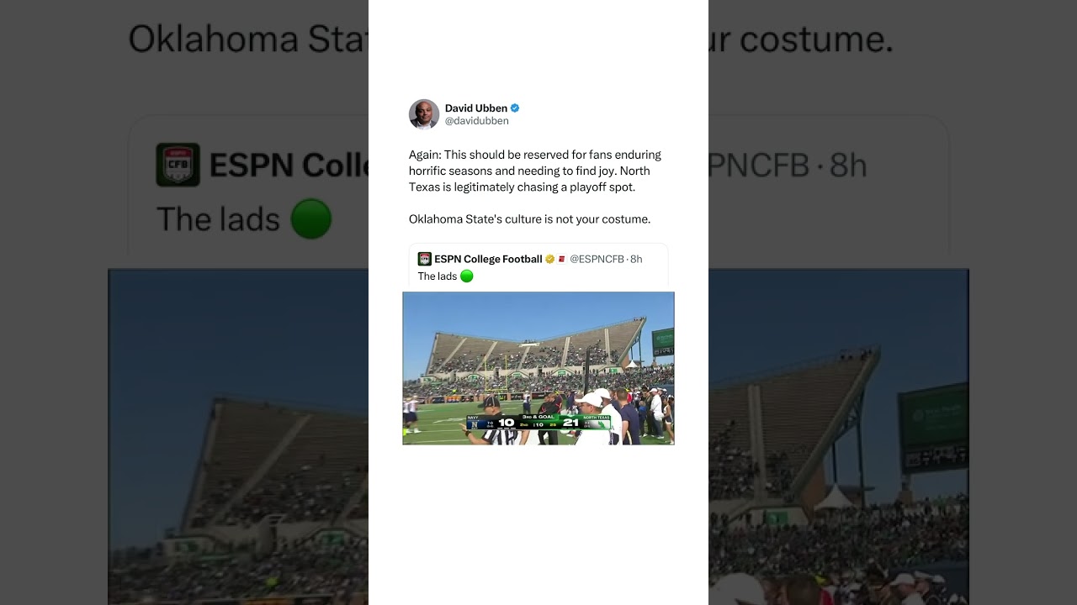Viewport: 1077px width, 605px height.
Task: Click David Ubben's profile avatar
Action: 424,114
